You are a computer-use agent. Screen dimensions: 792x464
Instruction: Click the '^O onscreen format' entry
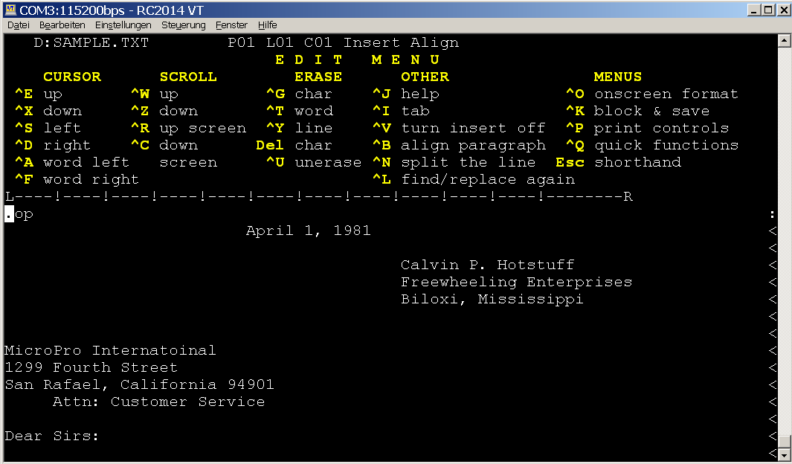[x=652, y=94]
